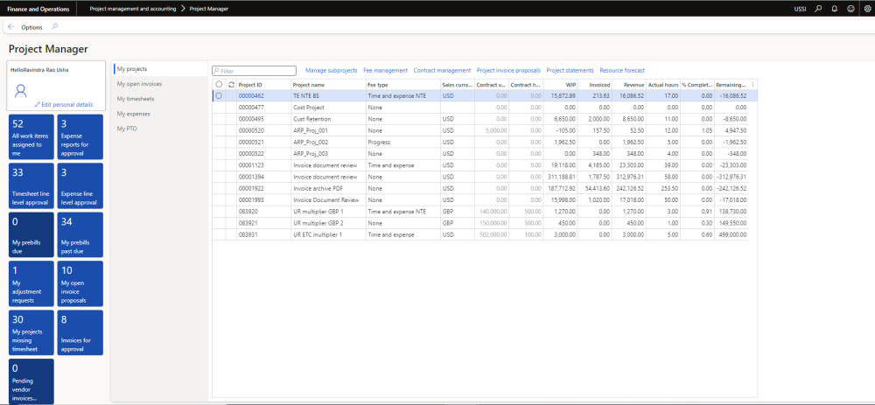Open the search icon in top bar
This screenshot has height=405, width=875.
pos(818,8)
